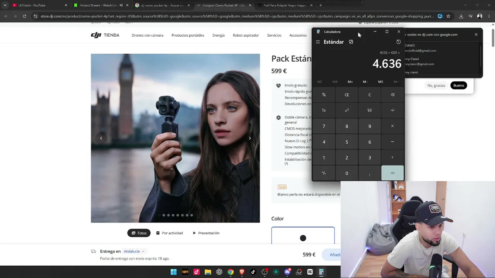Click digit 0 on the Calculator
Screen dimensions: 495x278
click(347, 173)
